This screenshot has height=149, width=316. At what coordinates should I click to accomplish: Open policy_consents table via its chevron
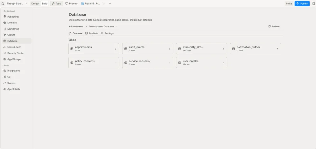pos(116,62)
